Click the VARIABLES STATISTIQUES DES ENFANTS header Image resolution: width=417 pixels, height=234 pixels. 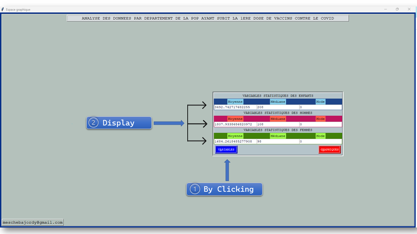(x=278, y=96)
